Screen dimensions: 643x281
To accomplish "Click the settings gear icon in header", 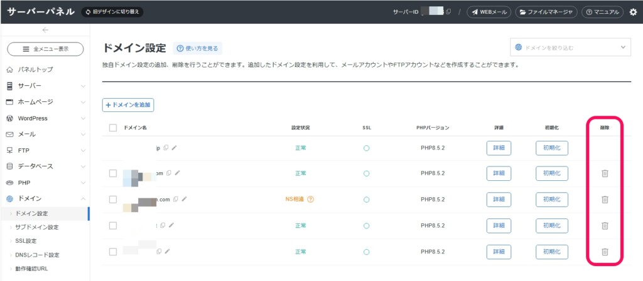I will (632, 12).
